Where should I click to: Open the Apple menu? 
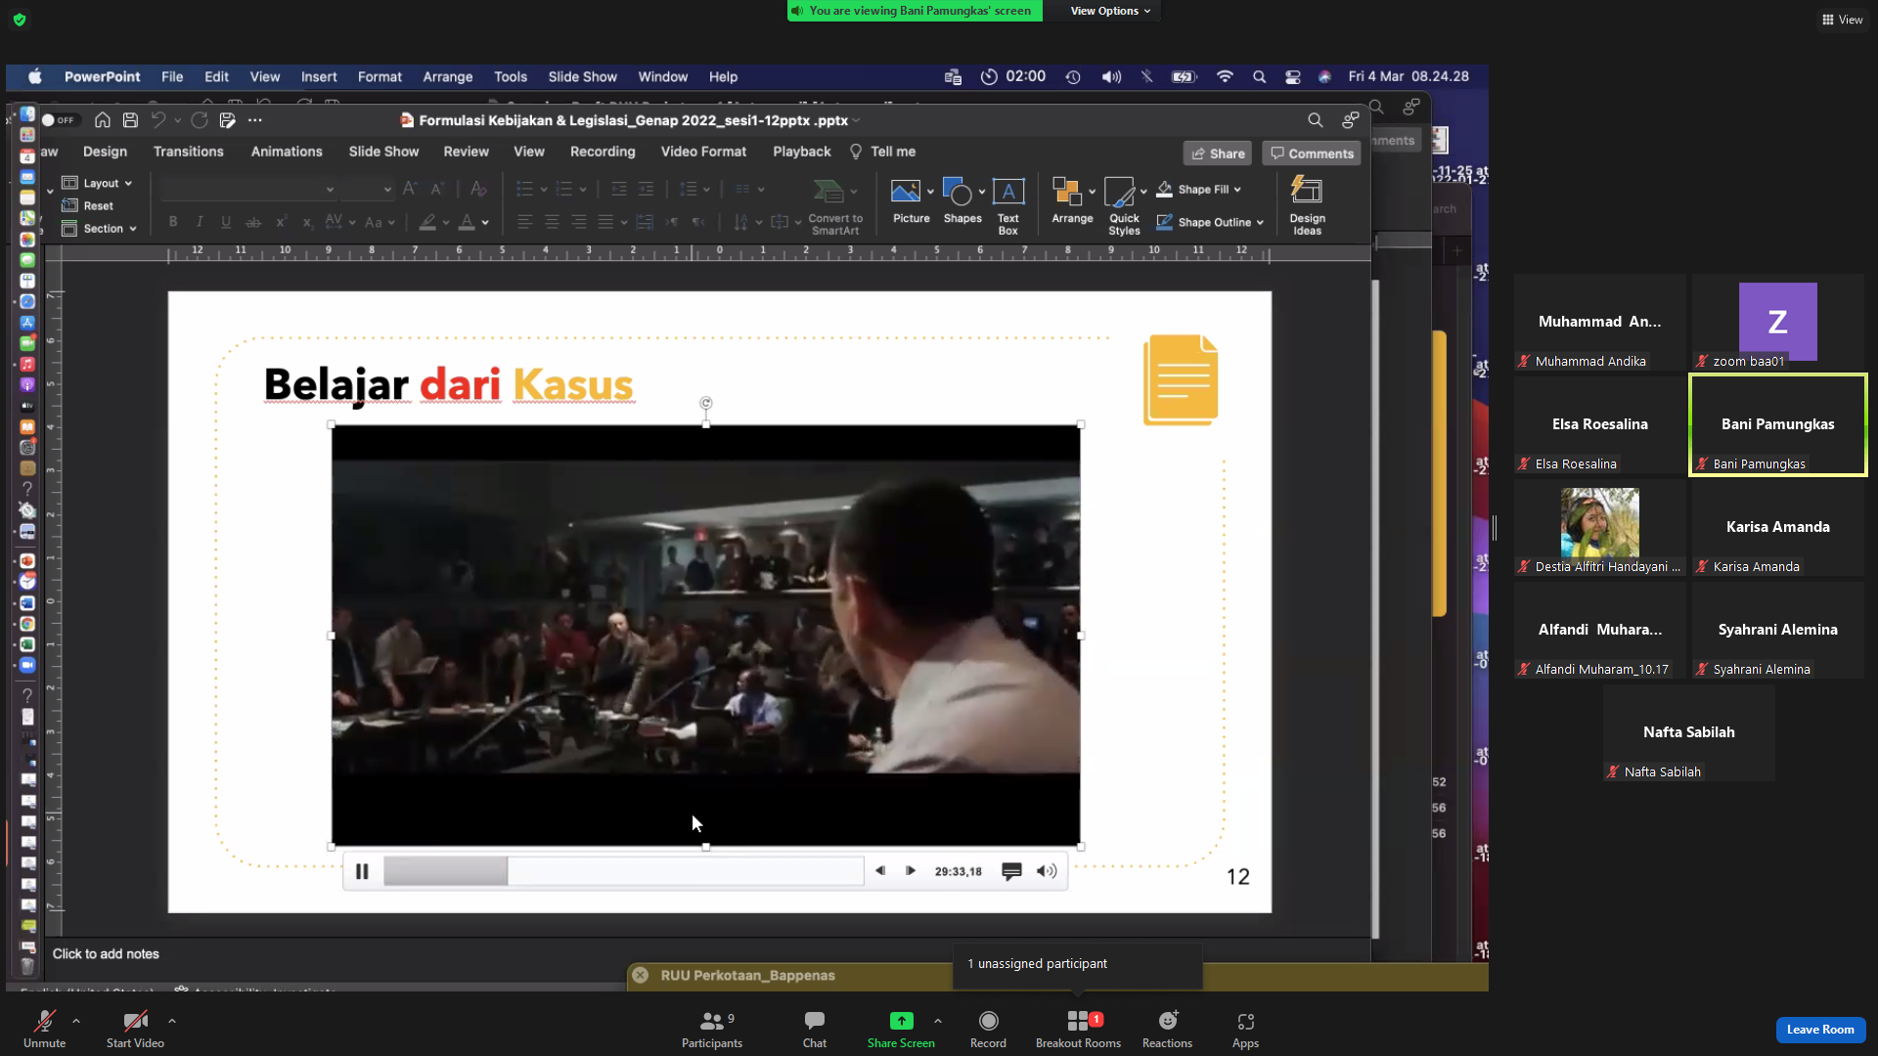tap(35, 76)
